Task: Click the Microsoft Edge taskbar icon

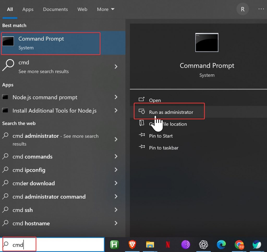Action: 221,244
